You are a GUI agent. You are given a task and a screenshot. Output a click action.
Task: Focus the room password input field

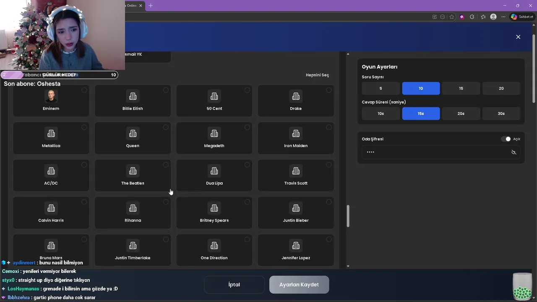pos(441,152)
